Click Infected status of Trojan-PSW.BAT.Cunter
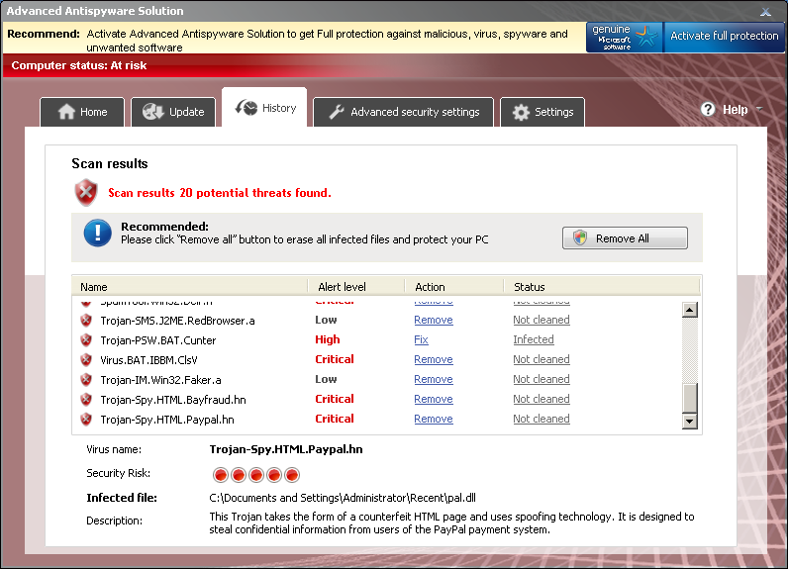 [x=534, y=339]
